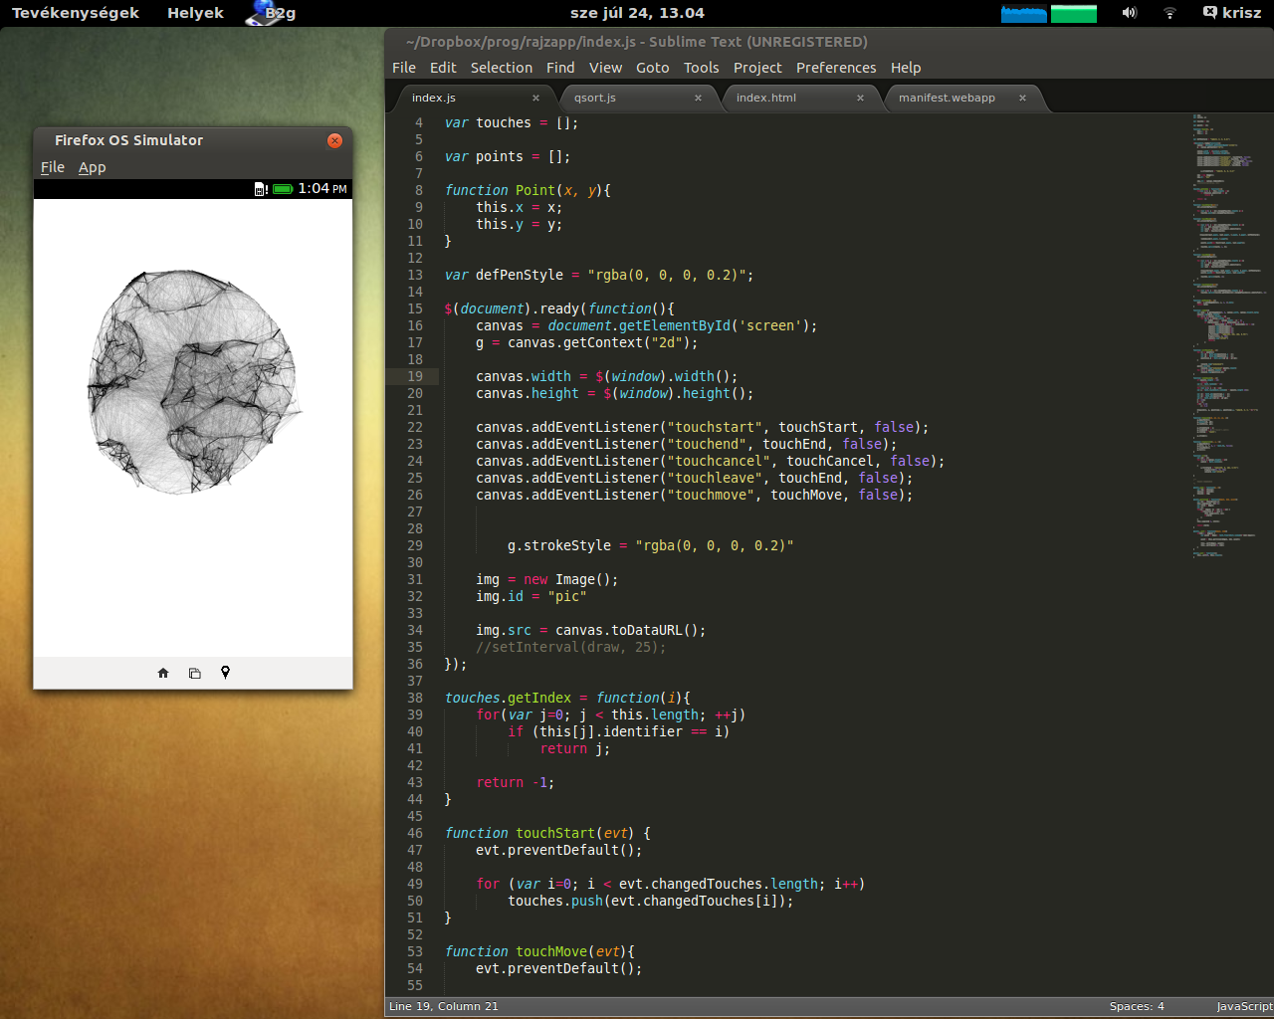Open Tevékenységek activities overview

click(x=76, y=13)
